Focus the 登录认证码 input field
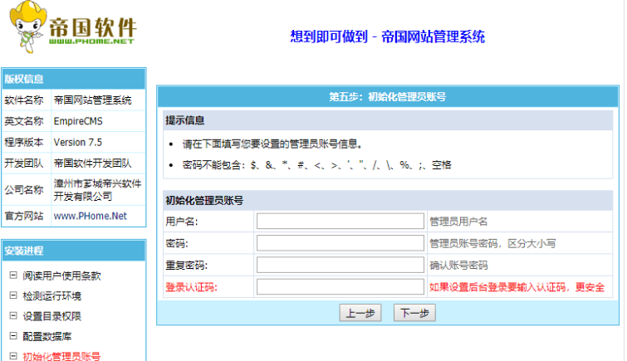 tap(340, 286)
